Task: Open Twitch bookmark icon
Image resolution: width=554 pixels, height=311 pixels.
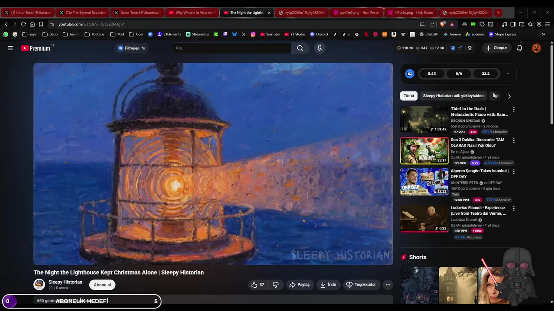Action: click(225, 34)
